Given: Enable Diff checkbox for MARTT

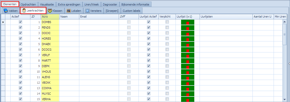Looking at the screenshot, I should (129, 60).
